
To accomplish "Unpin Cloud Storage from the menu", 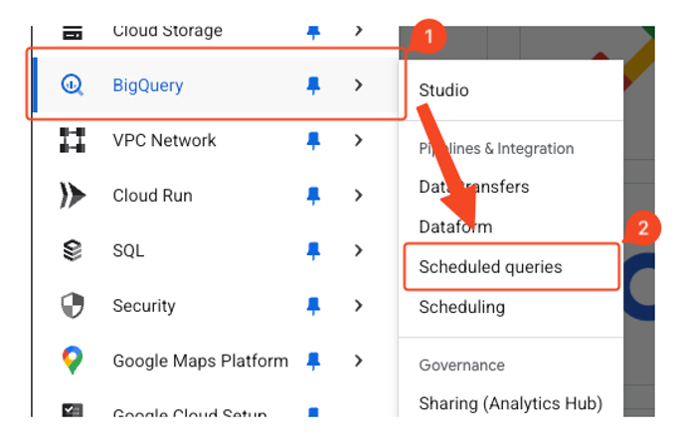I will [x=313, y=33].
